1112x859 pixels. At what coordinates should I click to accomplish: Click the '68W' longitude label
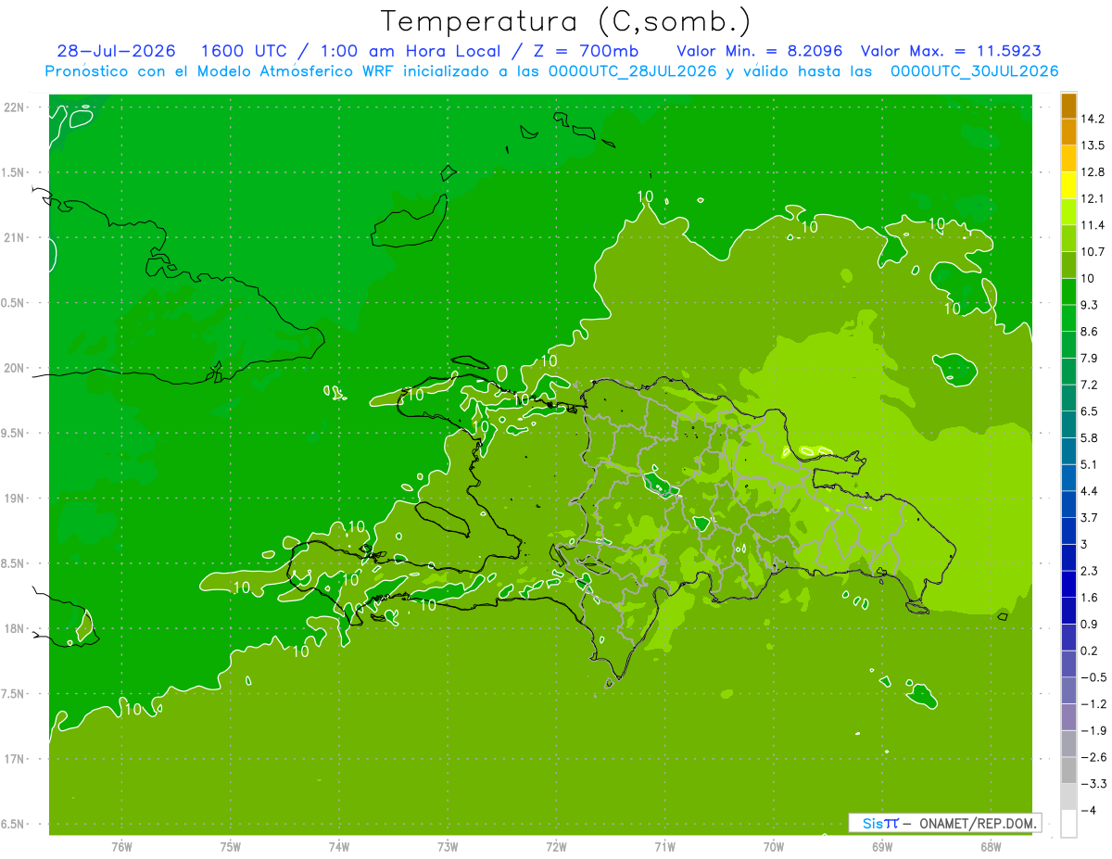991,847
